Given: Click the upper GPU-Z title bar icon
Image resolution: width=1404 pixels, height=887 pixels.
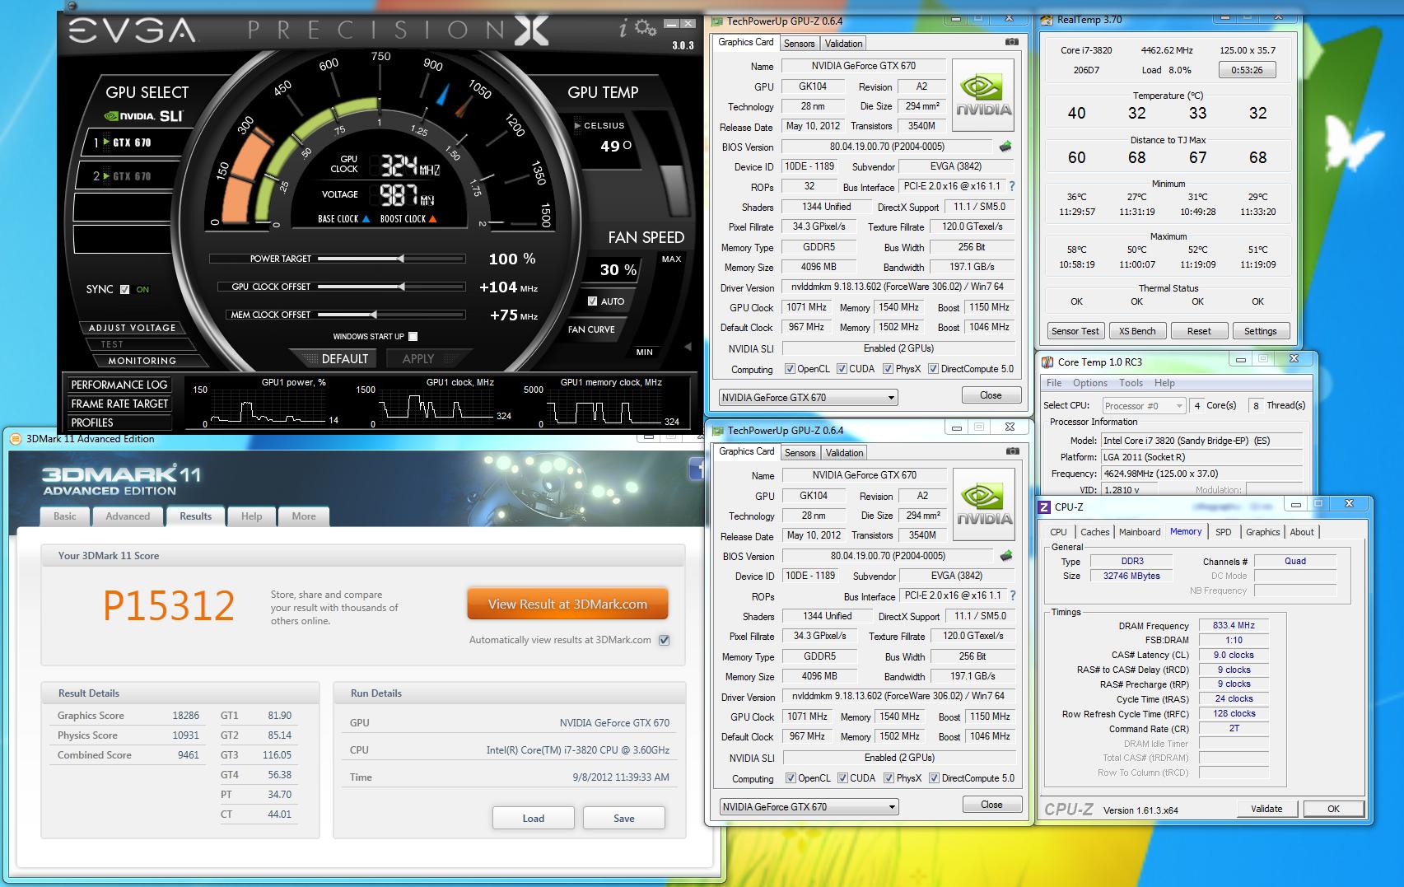Looking at the screenshot, I should coord(718,21).
